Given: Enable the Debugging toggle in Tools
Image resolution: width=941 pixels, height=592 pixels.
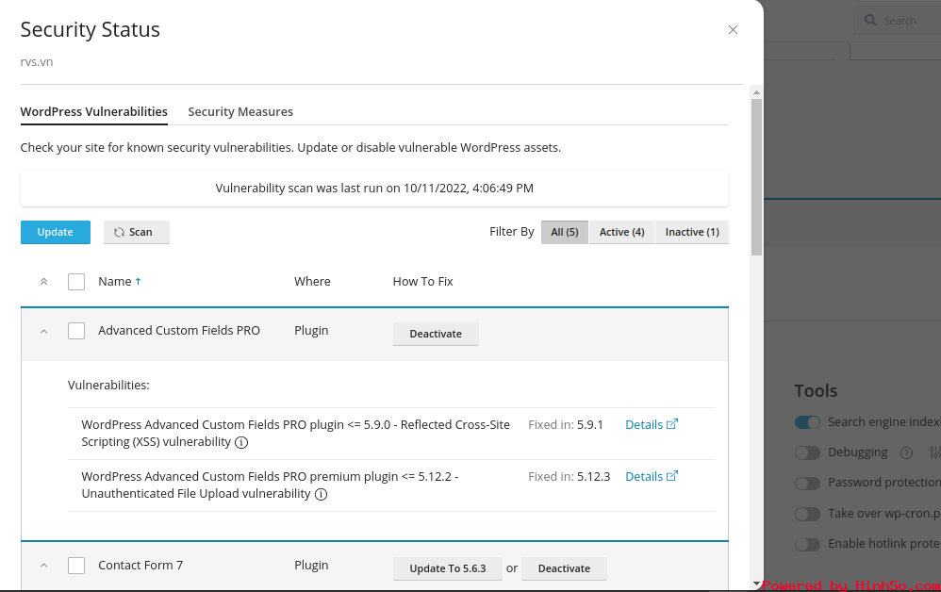Looking at the screenshot, I should [x=807, y=452].
